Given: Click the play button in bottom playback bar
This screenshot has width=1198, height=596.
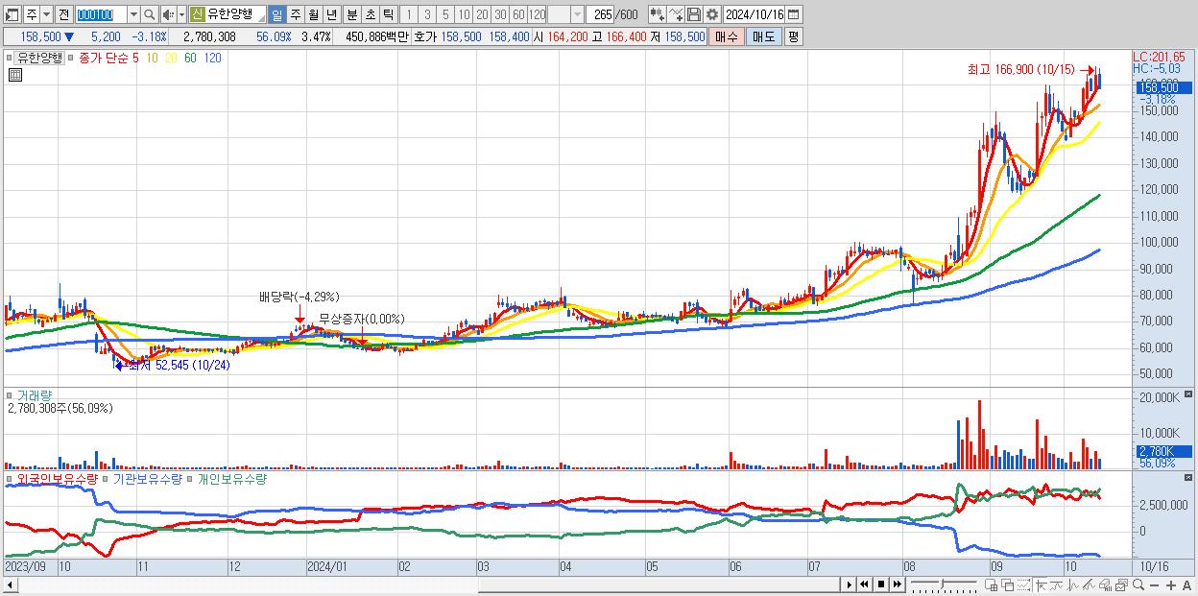Looking at the screenshot, I should pos(850,584).
